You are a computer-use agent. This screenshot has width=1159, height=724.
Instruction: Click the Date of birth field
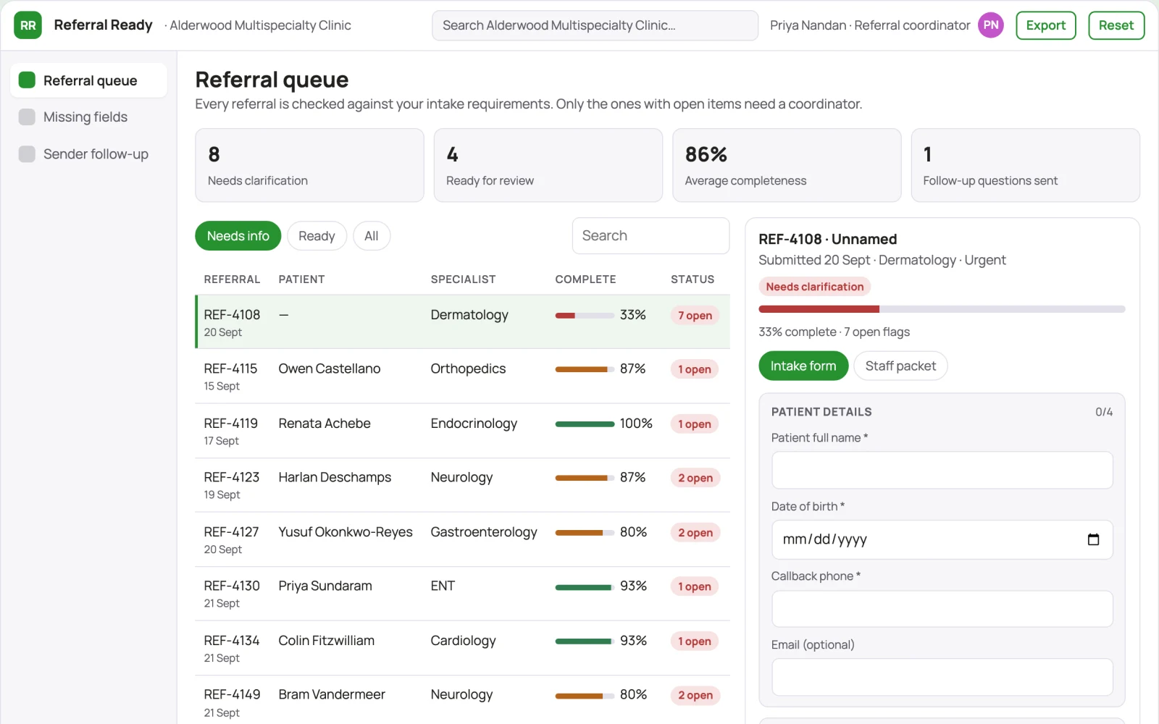click(x=942, y=539)
